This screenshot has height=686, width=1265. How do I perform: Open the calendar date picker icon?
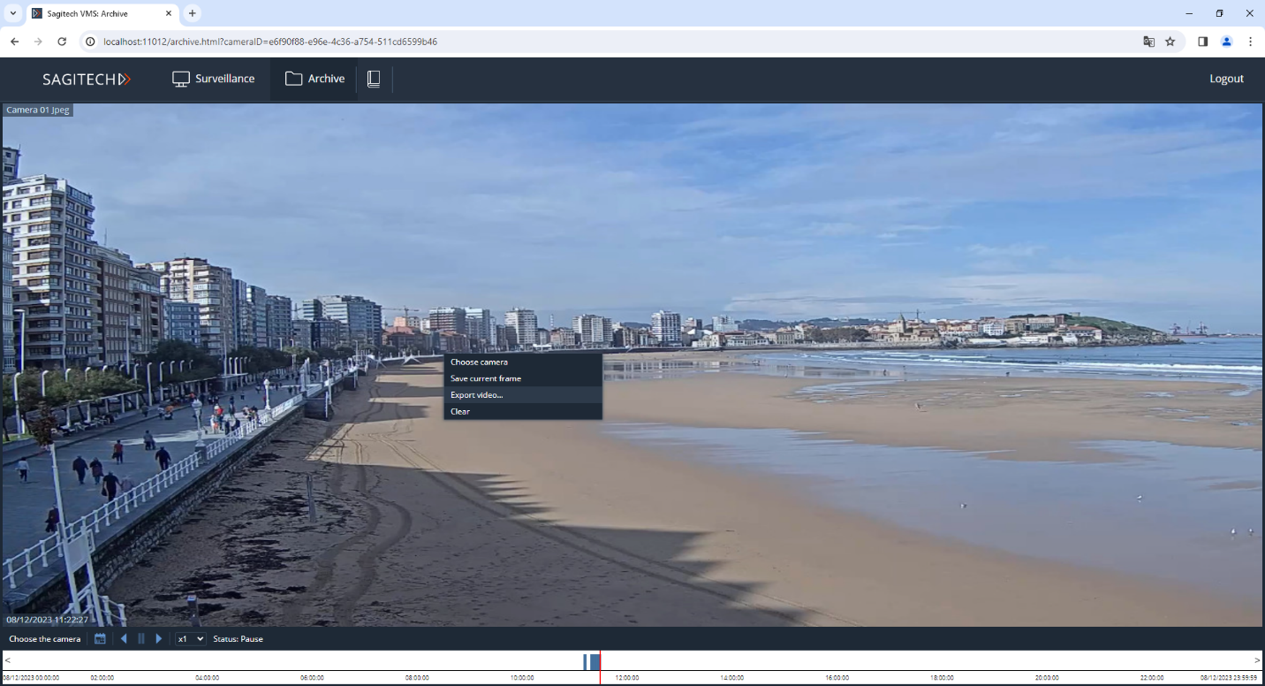100,638
